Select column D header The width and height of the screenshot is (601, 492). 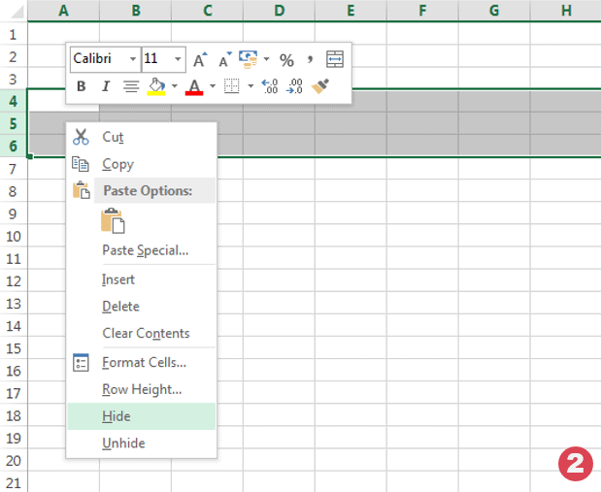pyautogui.click(x=279, y=11)
